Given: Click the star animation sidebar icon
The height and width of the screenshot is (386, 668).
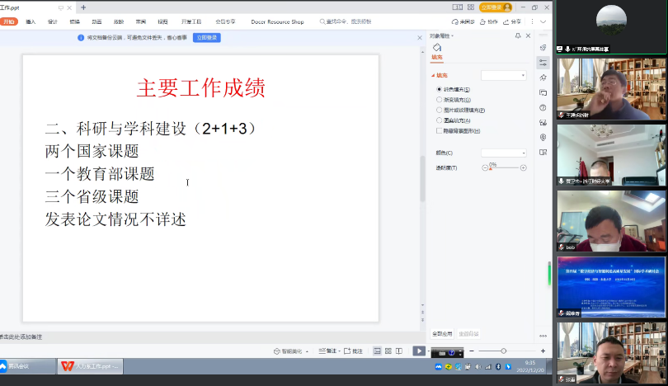Looking at the screenshot, I should 543,78.
